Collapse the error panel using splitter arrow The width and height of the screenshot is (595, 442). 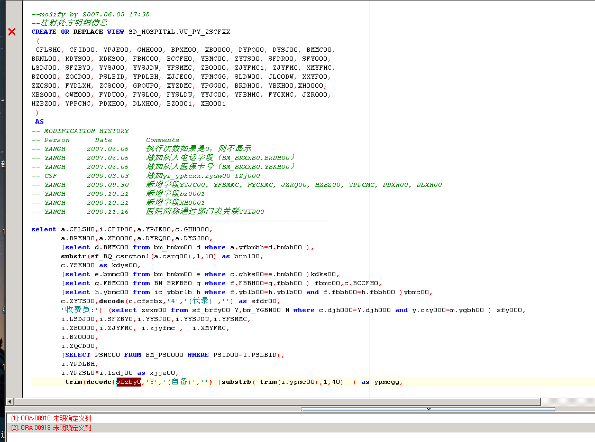click(x=428, y=409)
